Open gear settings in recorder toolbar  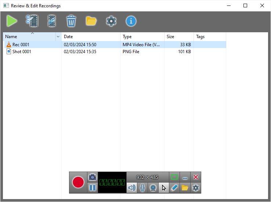(196, 188)
